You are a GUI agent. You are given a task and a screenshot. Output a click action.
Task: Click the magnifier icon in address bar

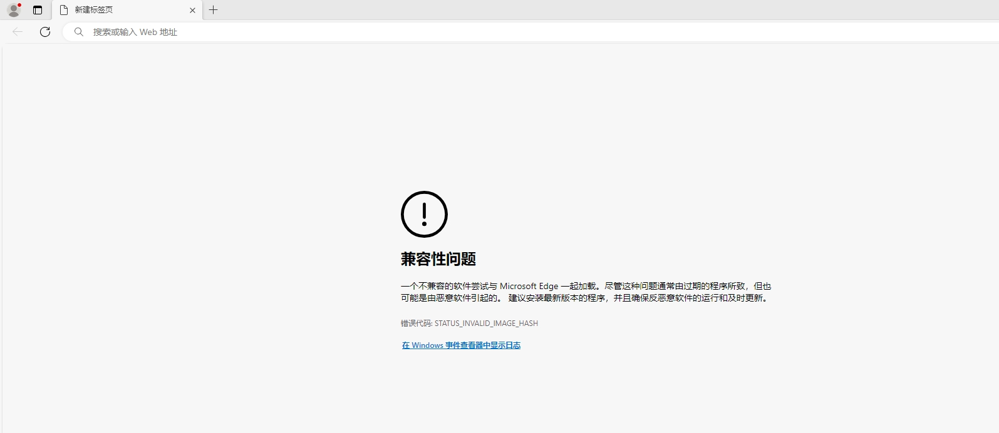pos(79,32)
